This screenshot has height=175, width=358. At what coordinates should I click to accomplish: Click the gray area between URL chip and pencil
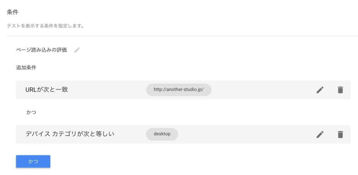click(x=264, y=90)
